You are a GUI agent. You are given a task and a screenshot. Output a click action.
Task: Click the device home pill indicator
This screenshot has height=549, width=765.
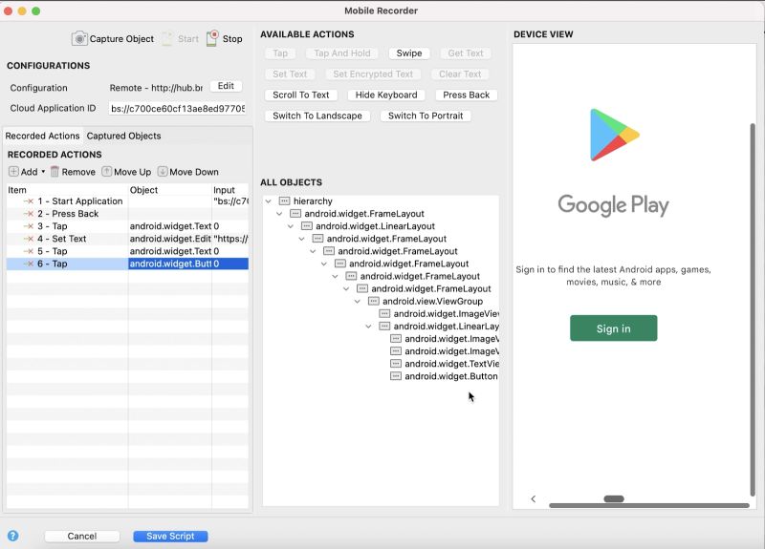614,498
